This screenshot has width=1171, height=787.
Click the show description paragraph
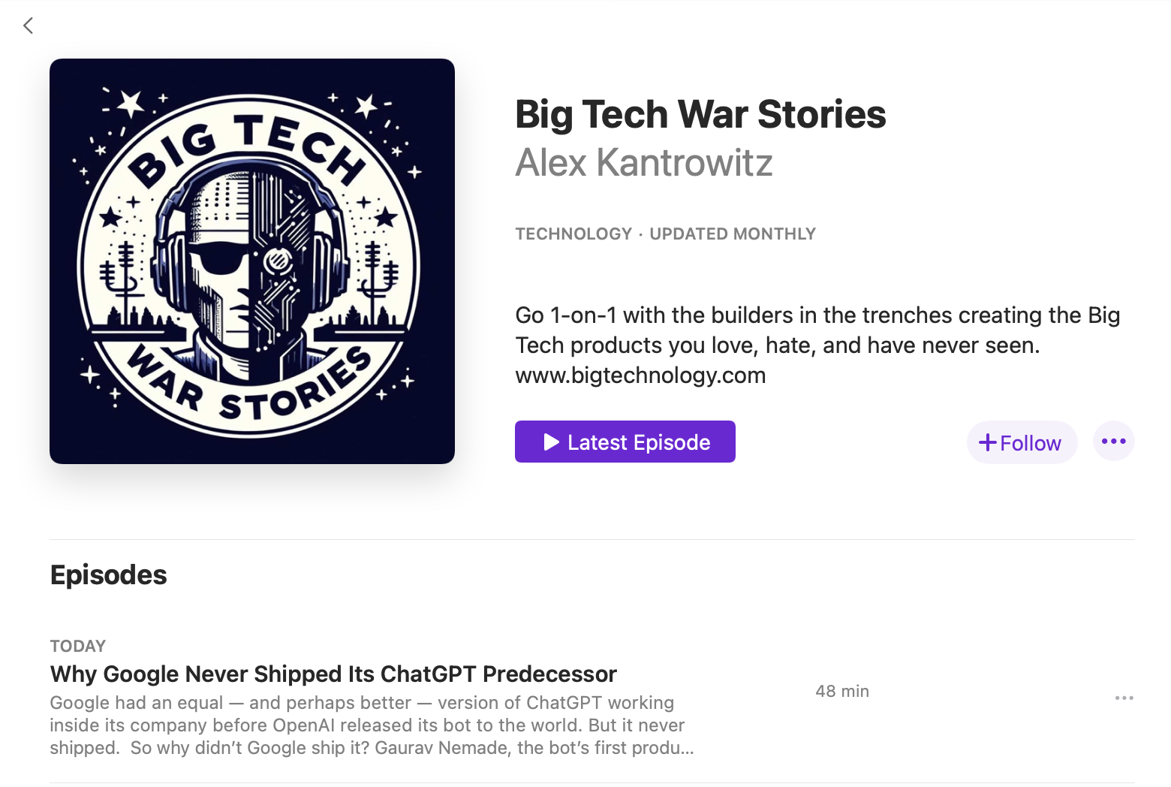point(817,345)
